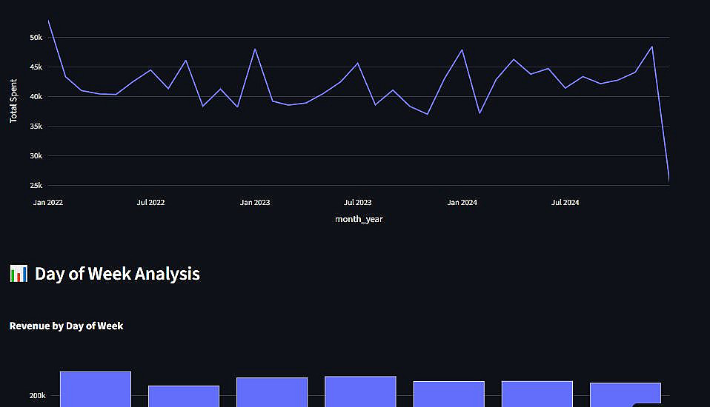The width and height of the screenshot is (710, 407).
Task: Click the tallest bar in the revenue bar chart
Action: [x=96, y=389]
